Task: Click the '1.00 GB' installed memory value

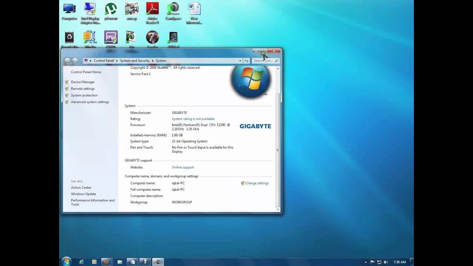Action: click(x=177, y=135)
